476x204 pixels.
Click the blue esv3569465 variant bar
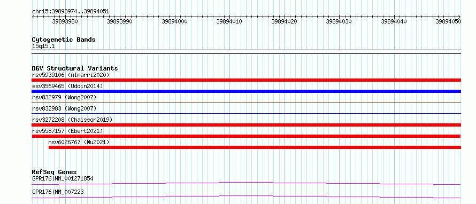coord(246,91)
